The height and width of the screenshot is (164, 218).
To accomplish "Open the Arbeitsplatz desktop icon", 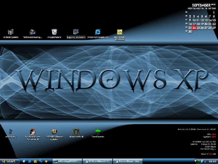I will click(x=11, y=34).
